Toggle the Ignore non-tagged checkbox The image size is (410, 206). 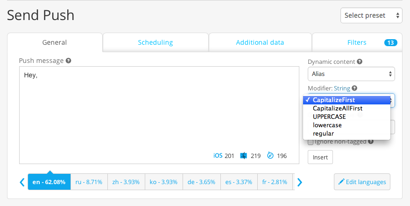tap(311, 142)
